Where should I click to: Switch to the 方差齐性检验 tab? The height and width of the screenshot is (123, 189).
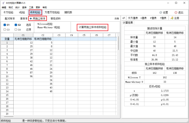[x=52, y=12]
